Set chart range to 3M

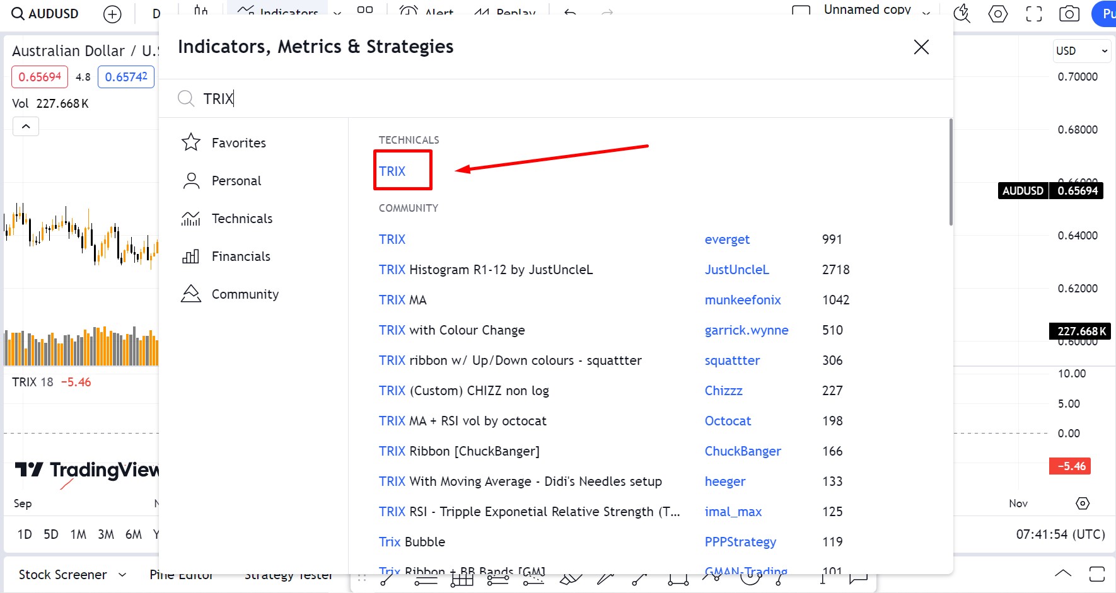(x=106, y=534)
